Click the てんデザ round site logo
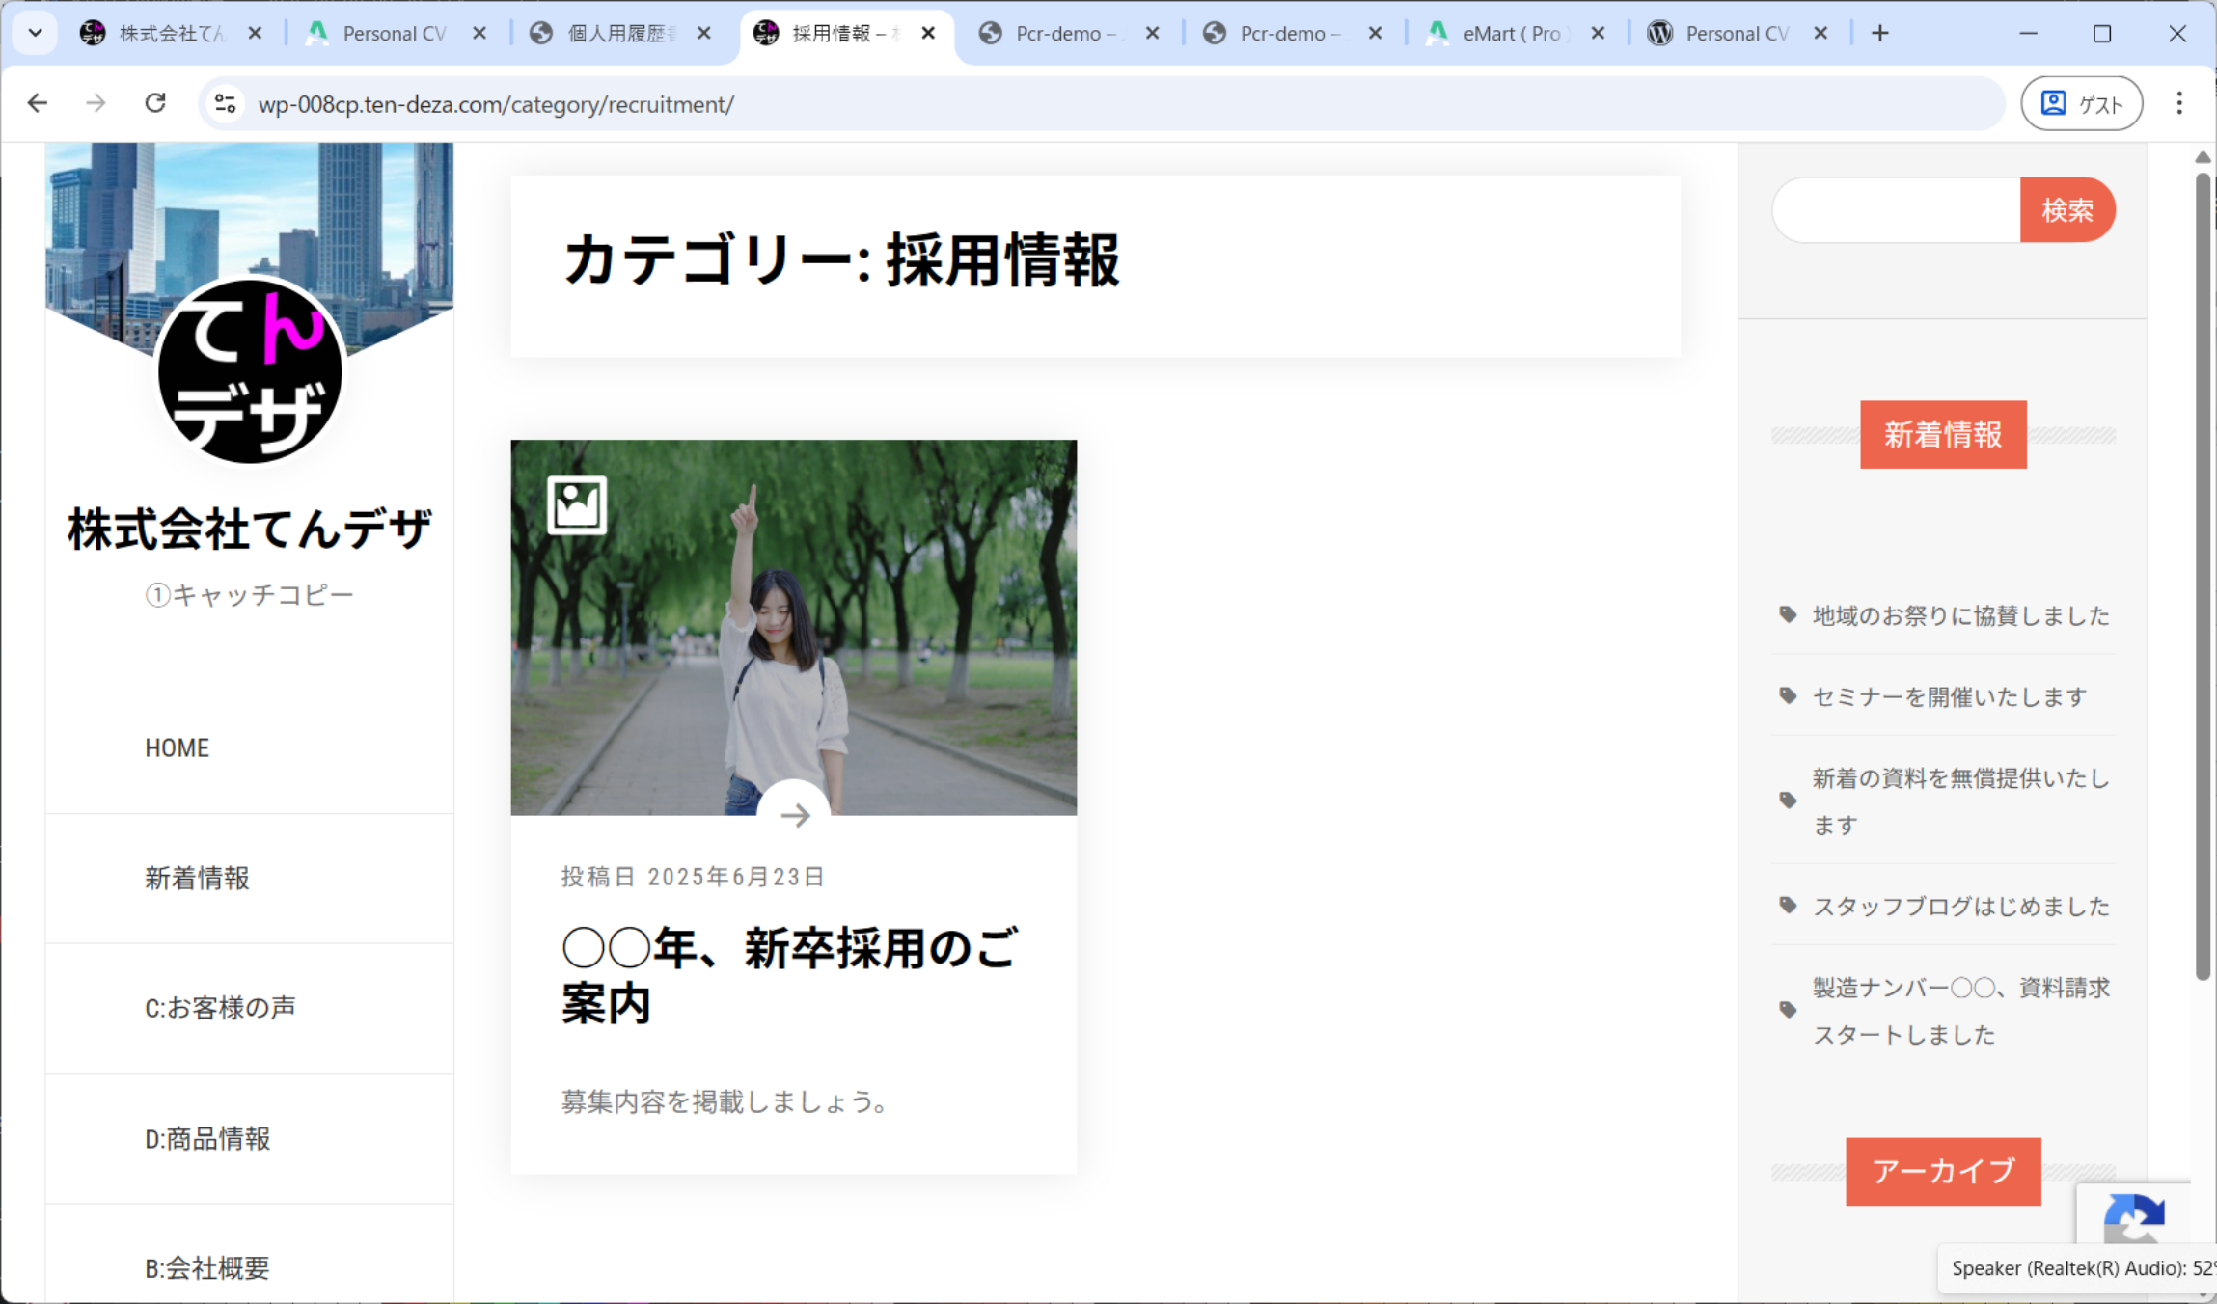 [x=250, y=371]
